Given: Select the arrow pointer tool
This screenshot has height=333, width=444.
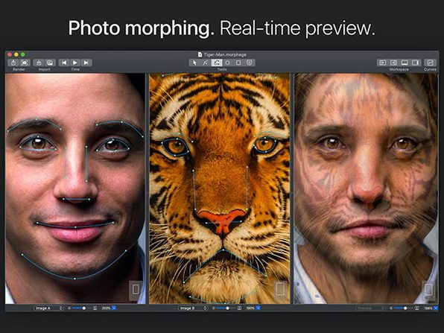Looking at the screenshot, I should click(x=194, y=63).
